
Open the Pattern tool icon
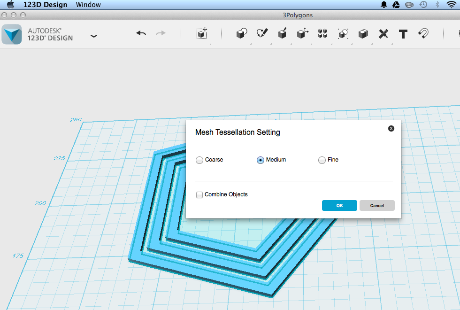click(322, 33)
